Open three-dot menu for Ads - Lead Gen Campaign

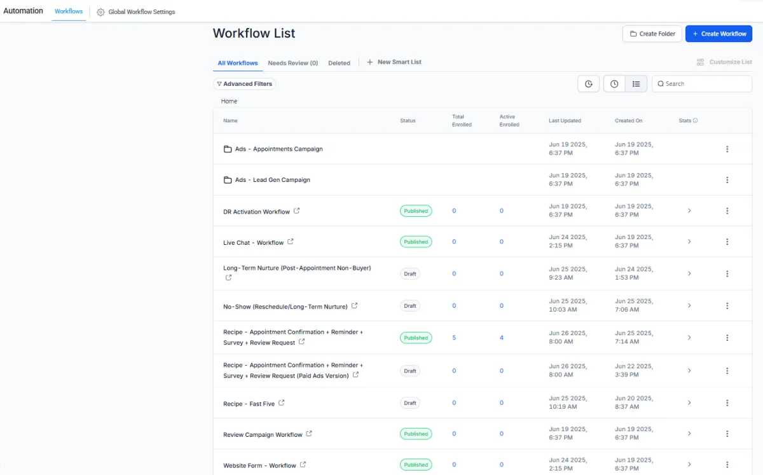click(x=727, y=180)
